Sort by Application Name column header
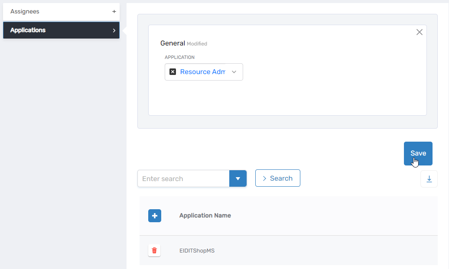Screen dimensions: 449x269 (x=205, y=215)
